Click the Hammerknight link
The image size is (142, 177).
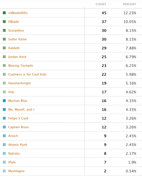point(19,83)
